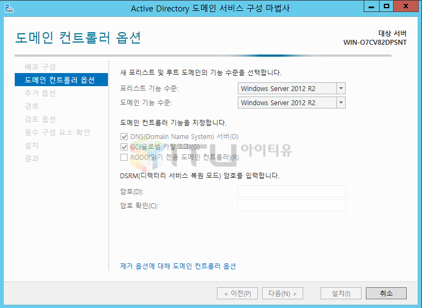Click the 이전(P) button
This screenshot has width=422, height=308.
coord(237,293)
